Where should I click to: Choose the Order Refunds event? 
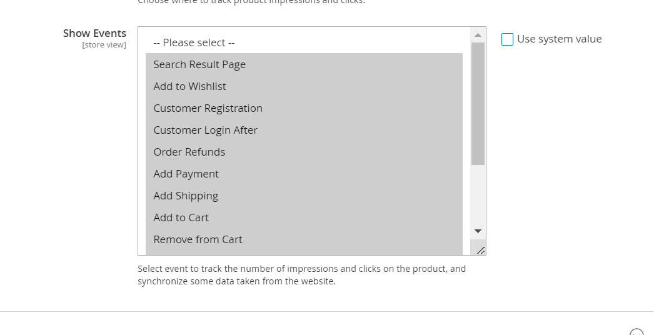[189, 152]
